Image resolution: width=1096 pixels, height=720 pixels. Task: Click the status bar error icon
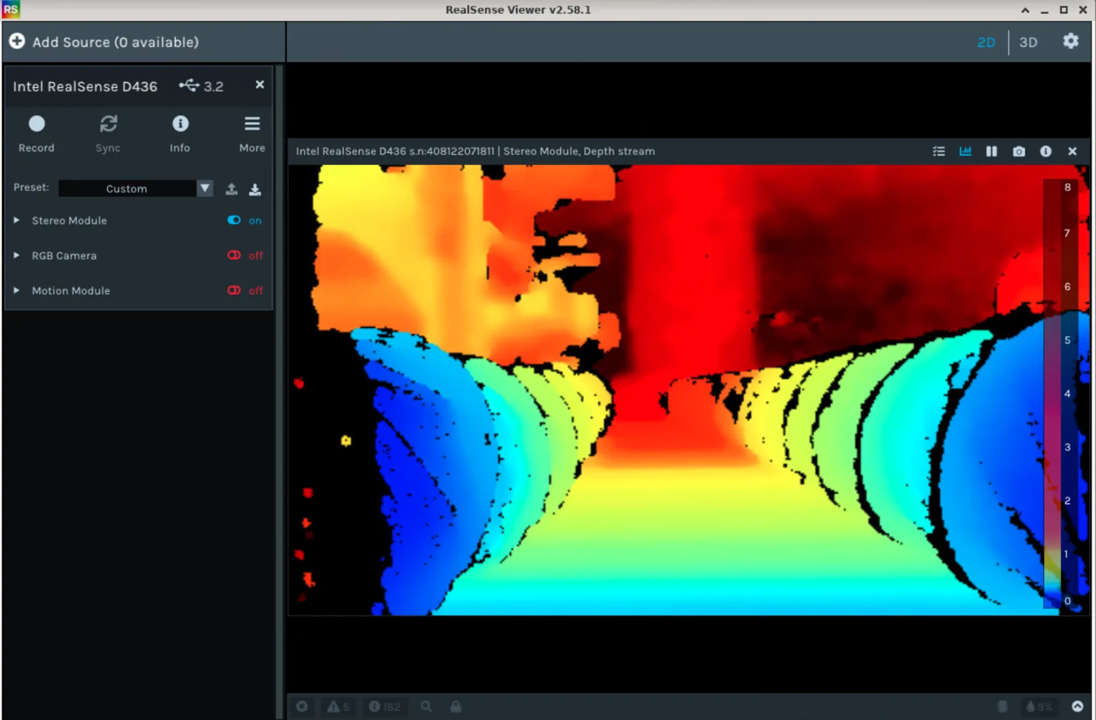click(302, 706)
